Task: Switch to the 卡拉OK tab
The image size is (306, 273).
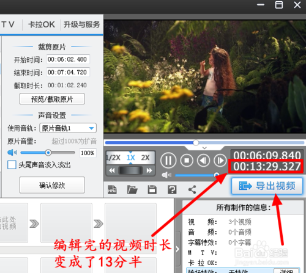Action: 42,24
